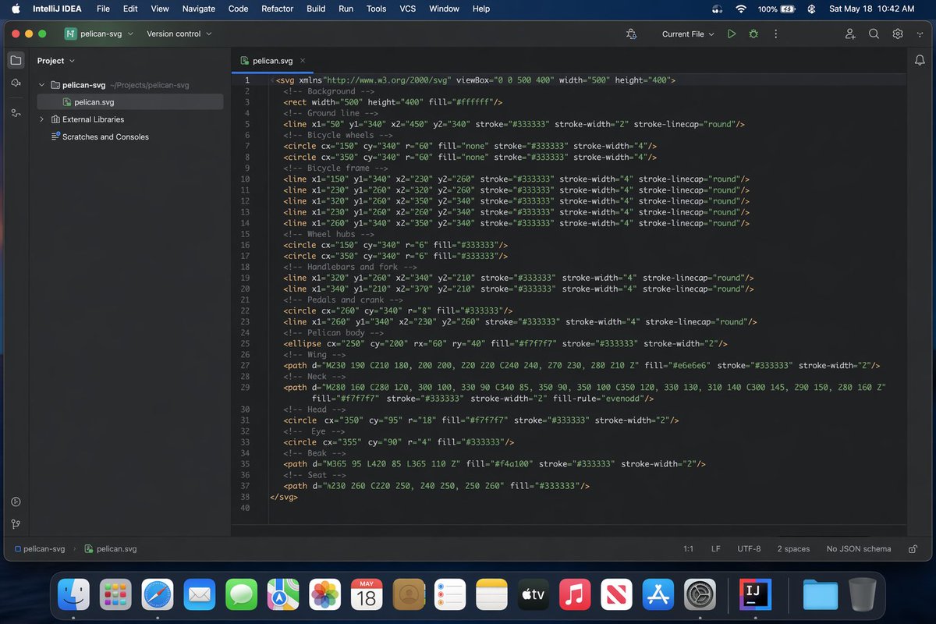
Task: Expand the External Libraries node
Action: pyautogui.click(x=42, y=119)
